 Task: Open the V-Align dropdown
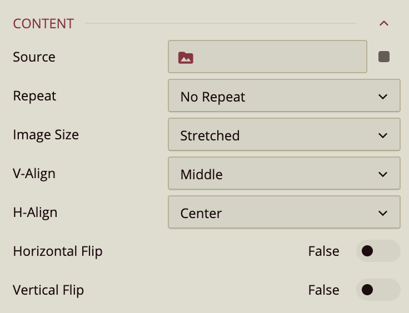(x=284, y=174)
